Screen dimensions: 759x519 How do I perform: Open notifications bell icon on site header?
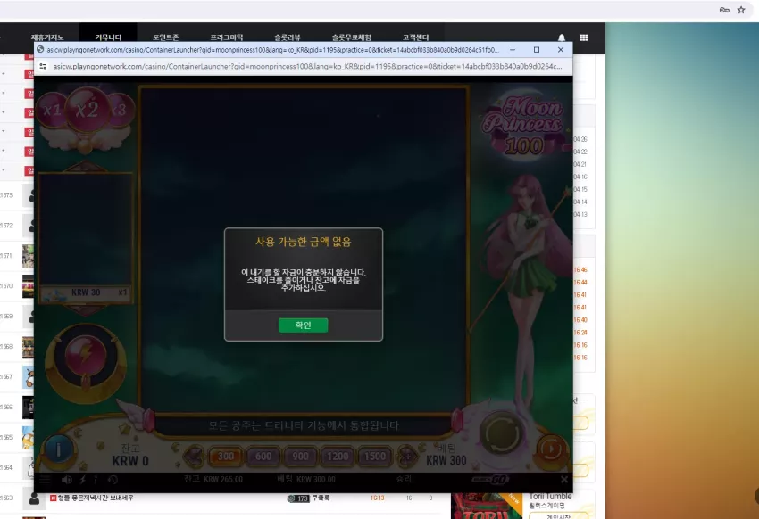pos(562,37)
